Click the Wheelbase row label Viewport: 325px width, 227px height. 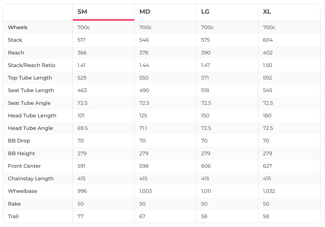click(22, 191)
